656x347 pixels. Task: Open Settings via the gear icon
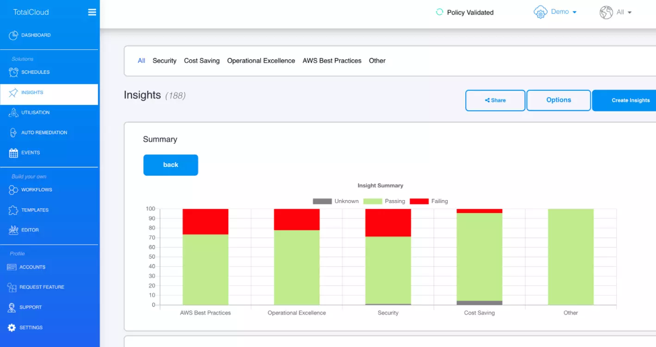point(12,328)
